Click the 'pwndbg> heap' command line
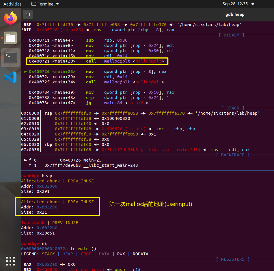 click(36, 176)
